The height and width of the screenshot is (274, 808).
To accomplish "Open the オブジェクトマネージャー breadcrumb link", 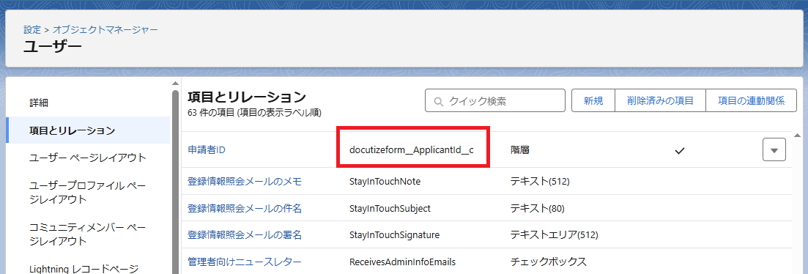I will coord(105,30).
